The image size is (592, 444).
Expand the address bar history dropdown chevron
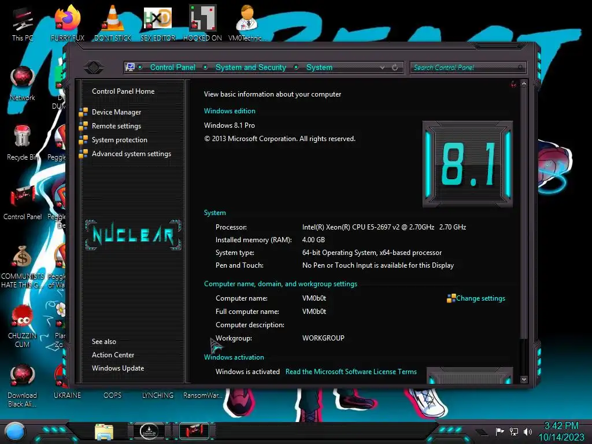[383, 67]
